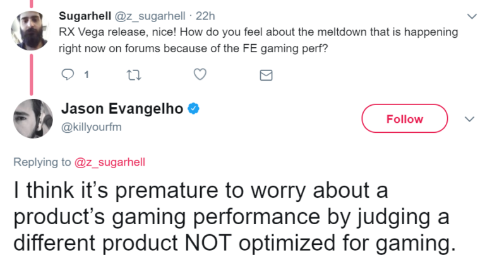Open Jason Evangelho's name link
Screen dimensions: 485x267
pyautogui.click(x=122, y=108)
